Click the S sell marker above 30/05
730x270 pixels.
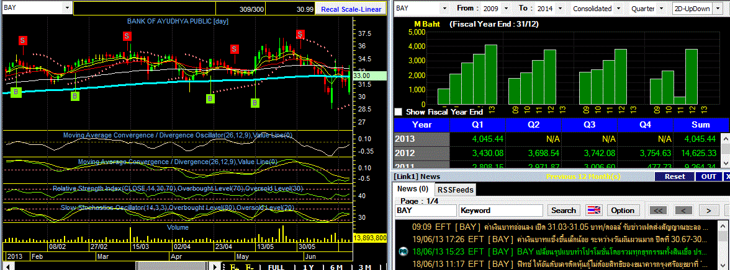click(300, 34)
